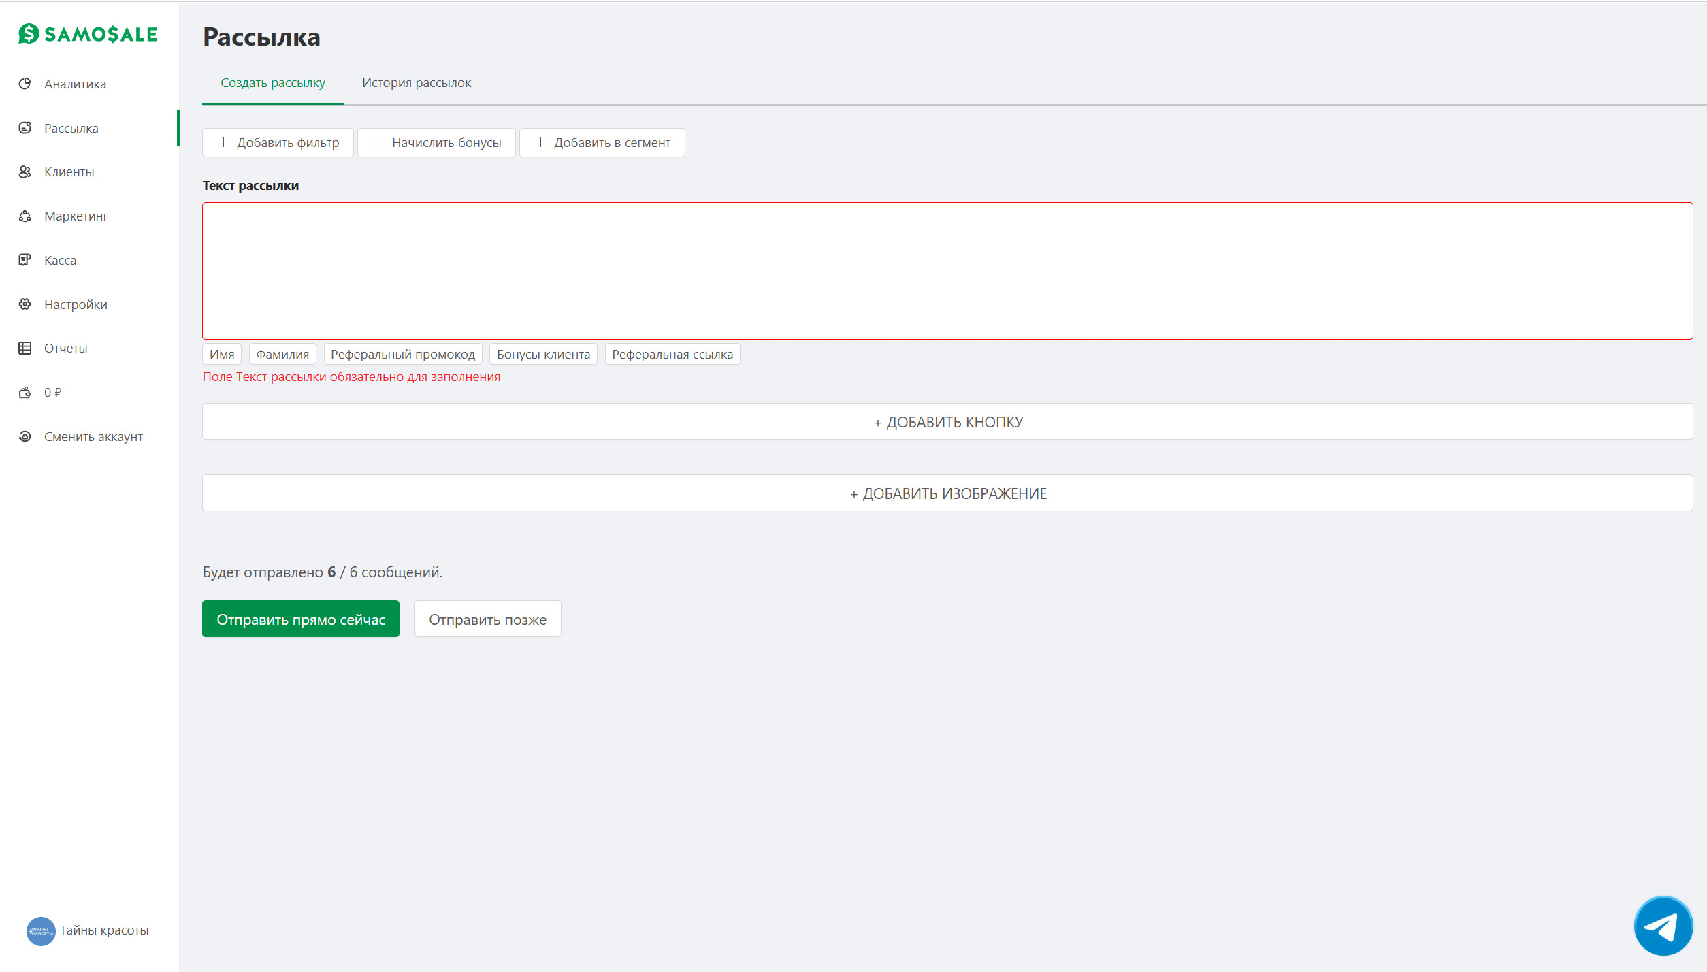Insert the Реферальный промокод variable

(x=402, y=355)
